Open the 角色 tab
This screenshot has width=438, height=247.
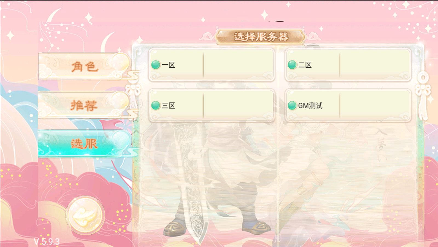pyautogui.click(x=84, y=66)
